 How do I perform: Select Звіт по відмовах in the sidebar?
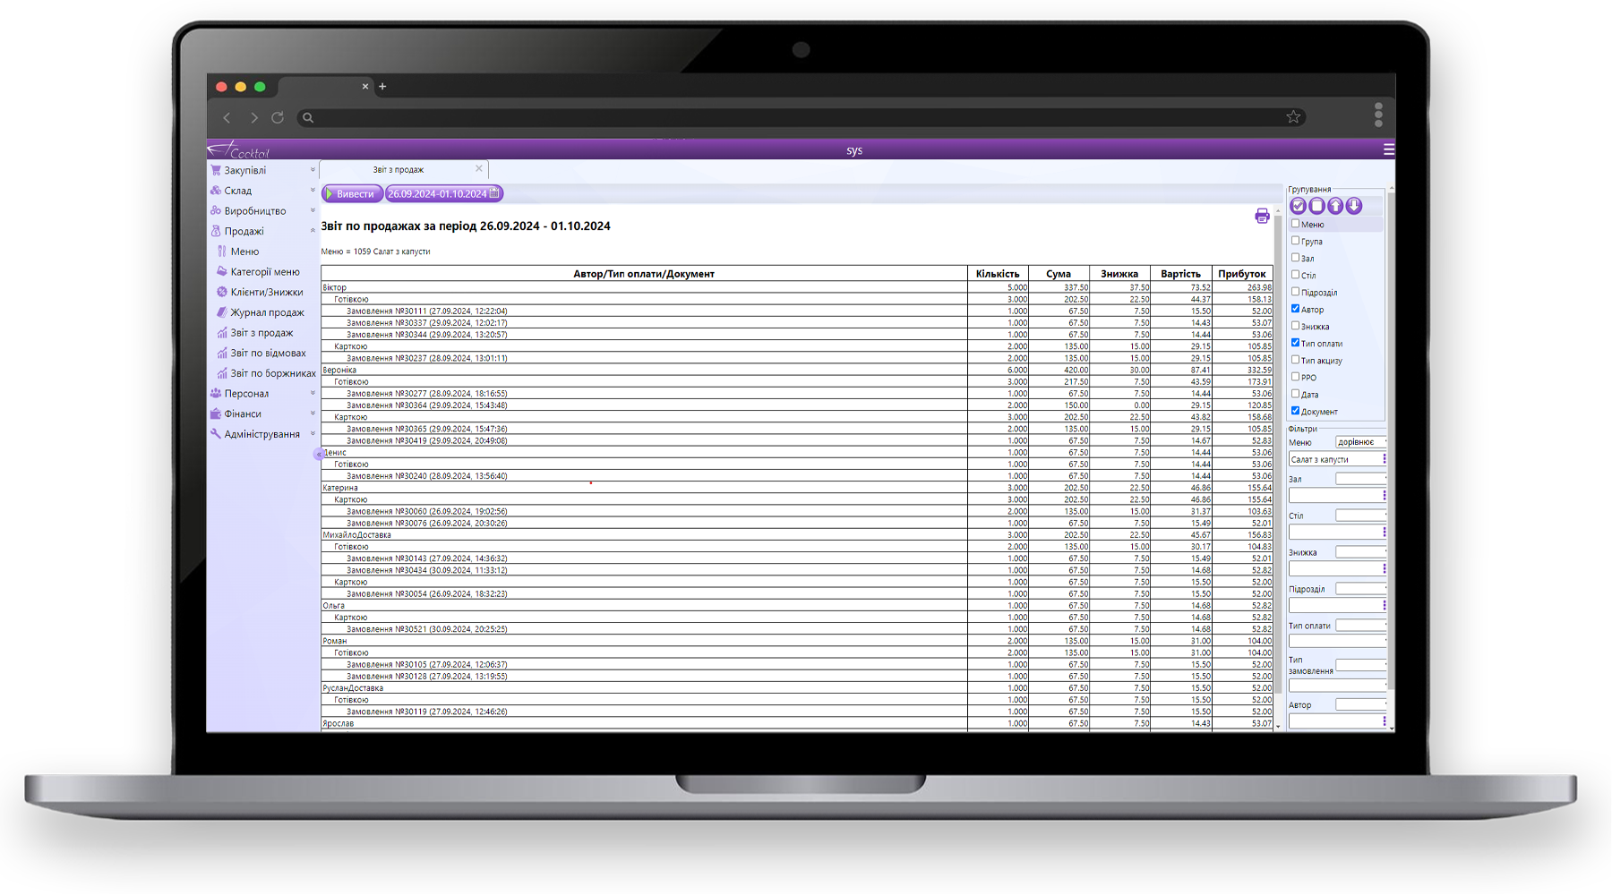[x=268, y=353]
